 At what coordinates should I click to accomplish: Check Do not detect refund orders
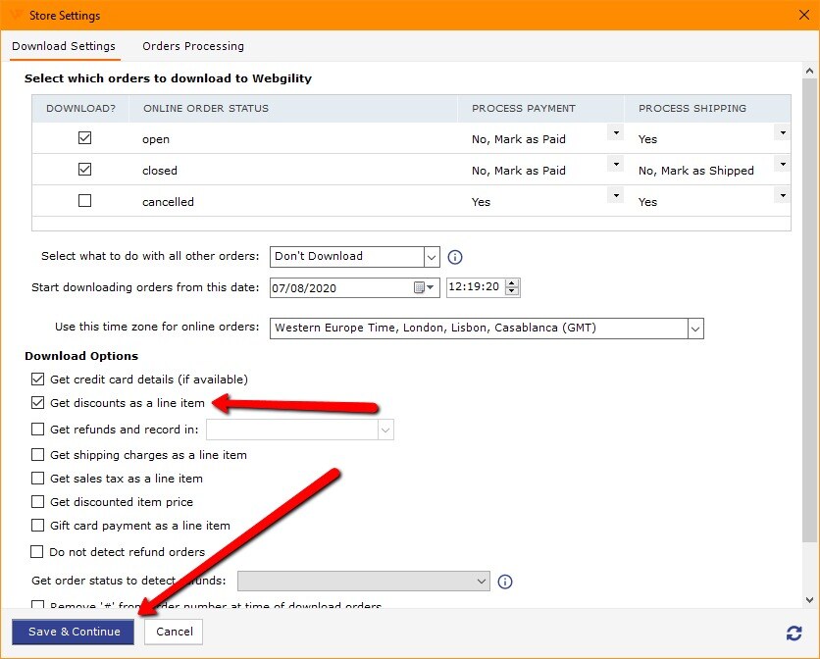point(36,552)
